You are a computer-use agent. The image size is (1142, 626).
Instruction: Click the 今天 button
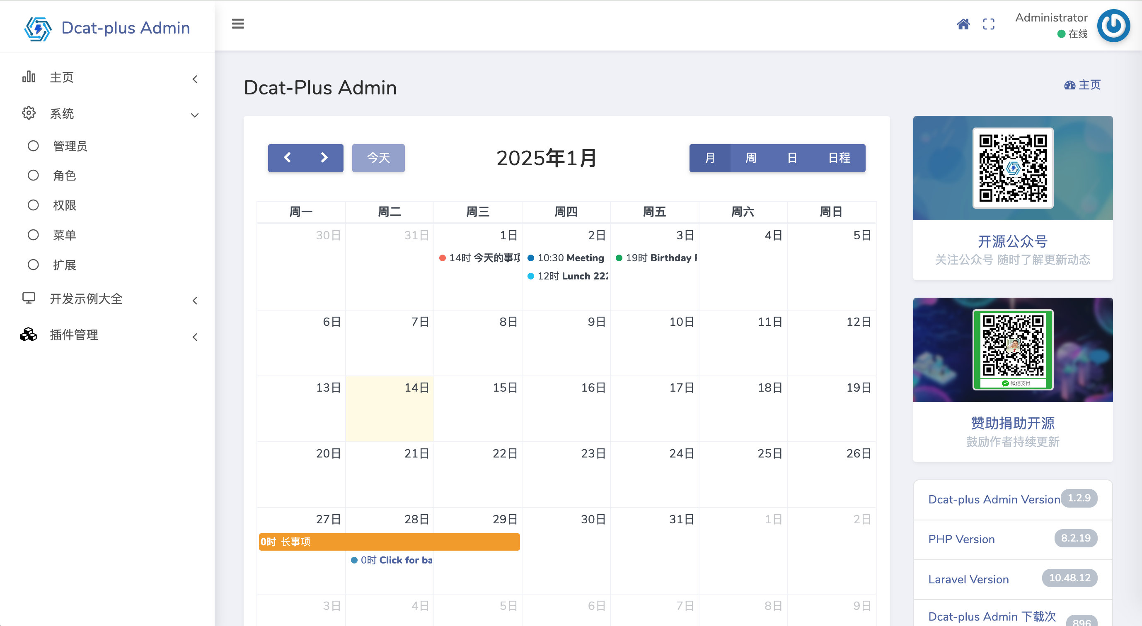(x=378, y=158)
